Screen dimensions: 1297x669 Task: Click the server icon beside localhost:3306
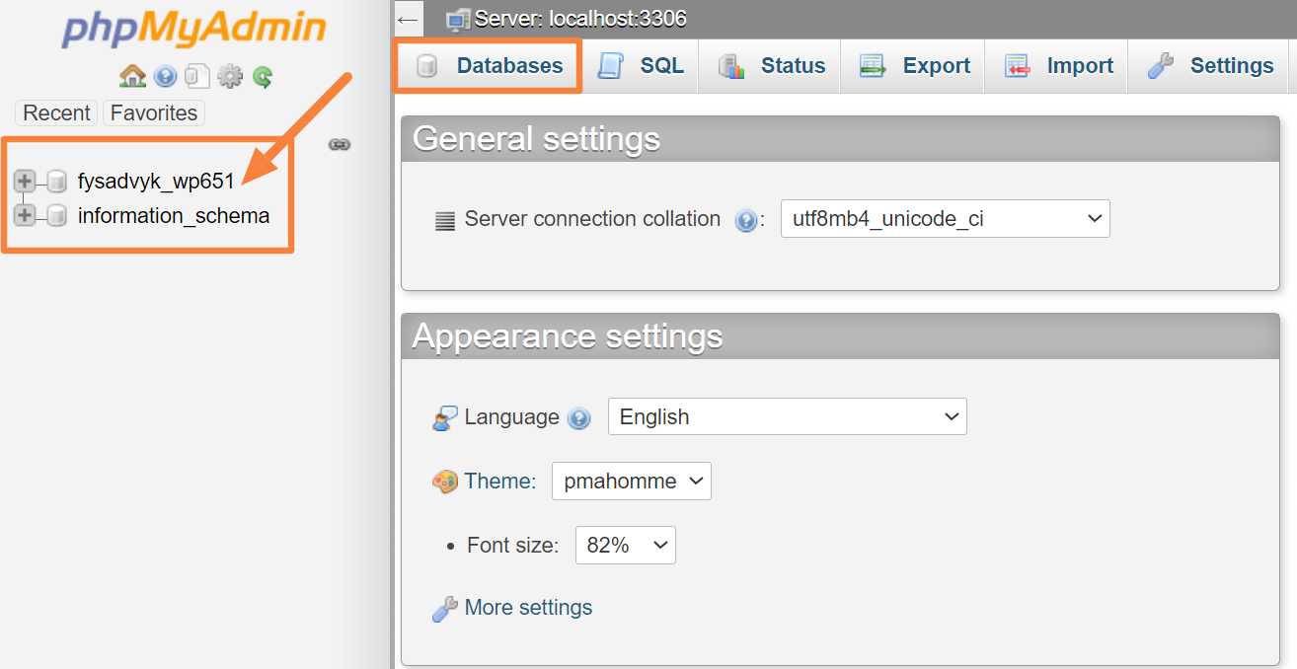[x=458, y=19]
